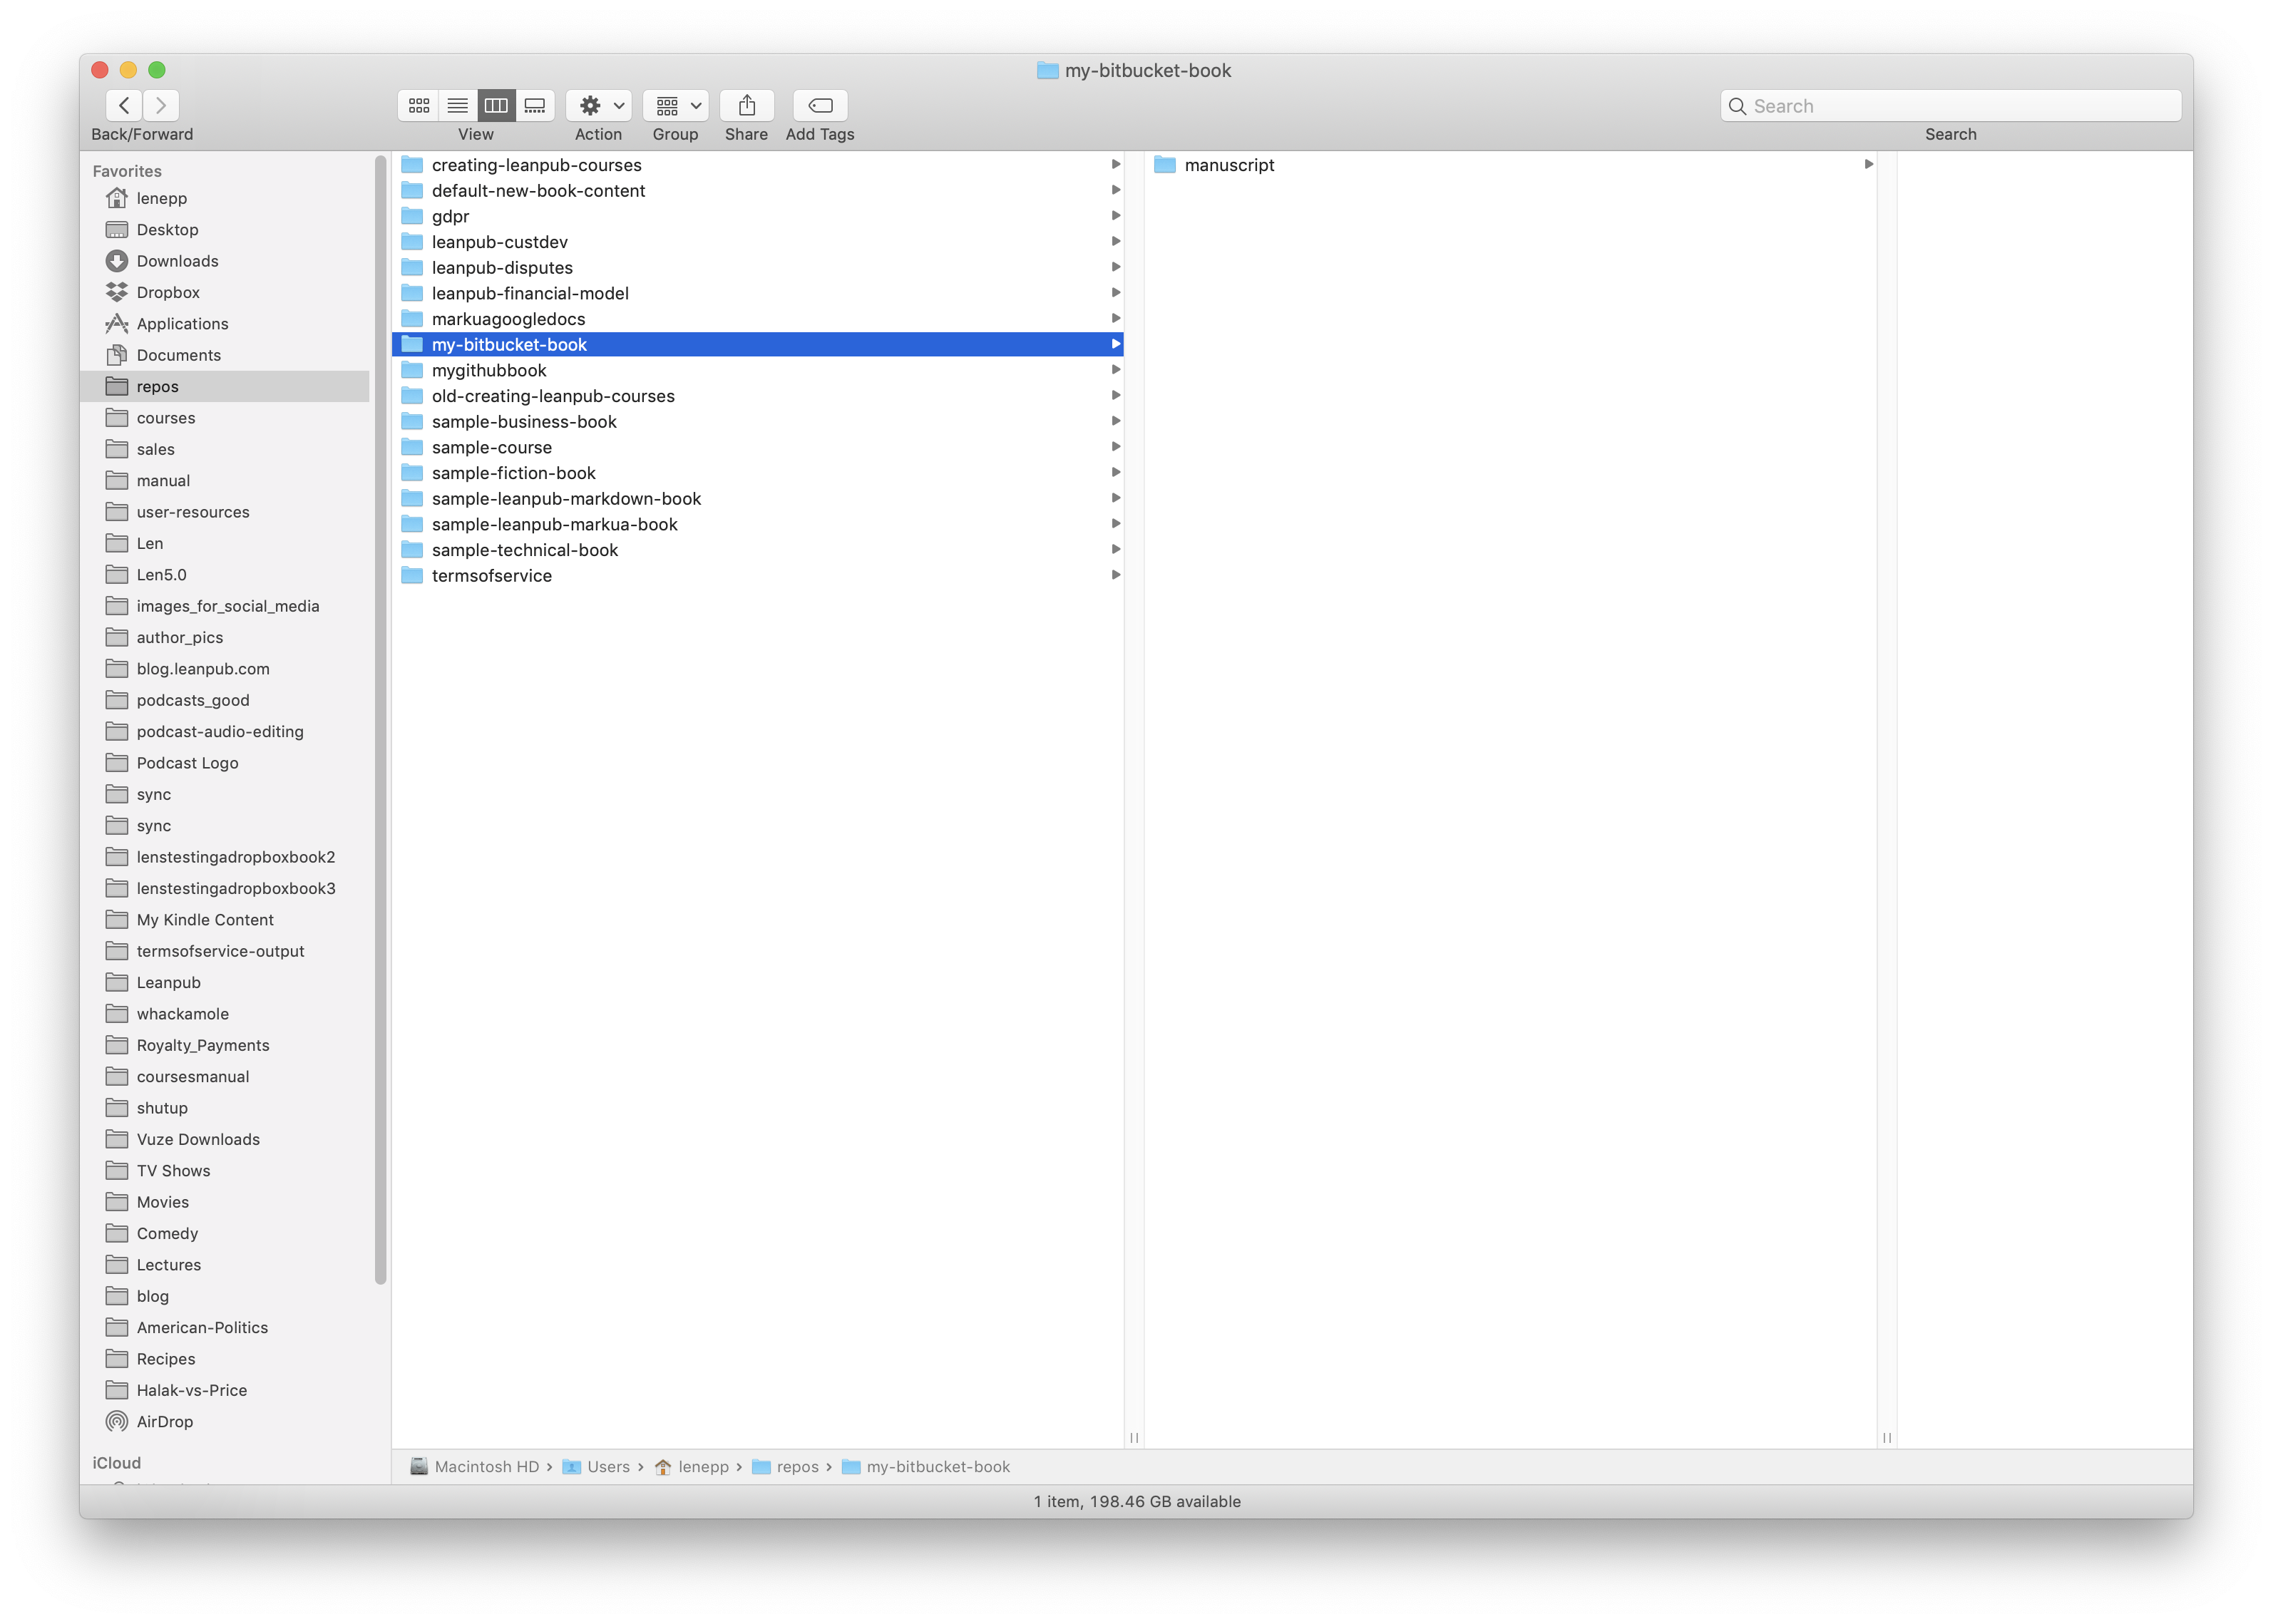The image size is (2273, 1624).
Task: Click repos in the path bar
Action: click(x=797, y=1466)
